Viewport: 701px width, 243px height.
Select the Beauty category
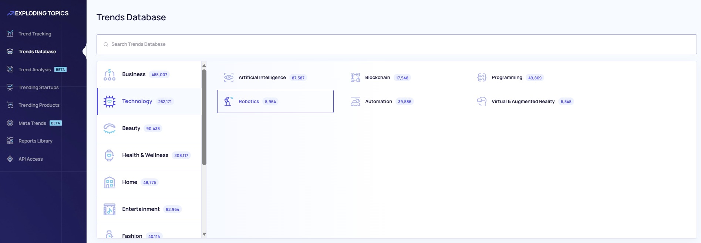coord(131,128)
